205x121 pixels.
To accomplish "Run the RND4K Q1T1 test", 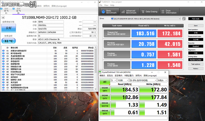I will 105,112.
